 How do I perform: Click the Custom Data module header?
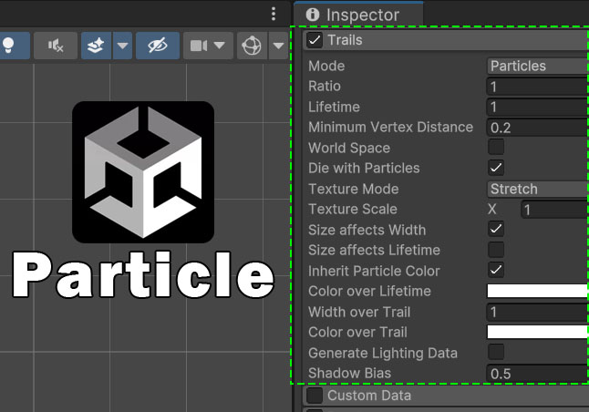click(x=369, y=396)
